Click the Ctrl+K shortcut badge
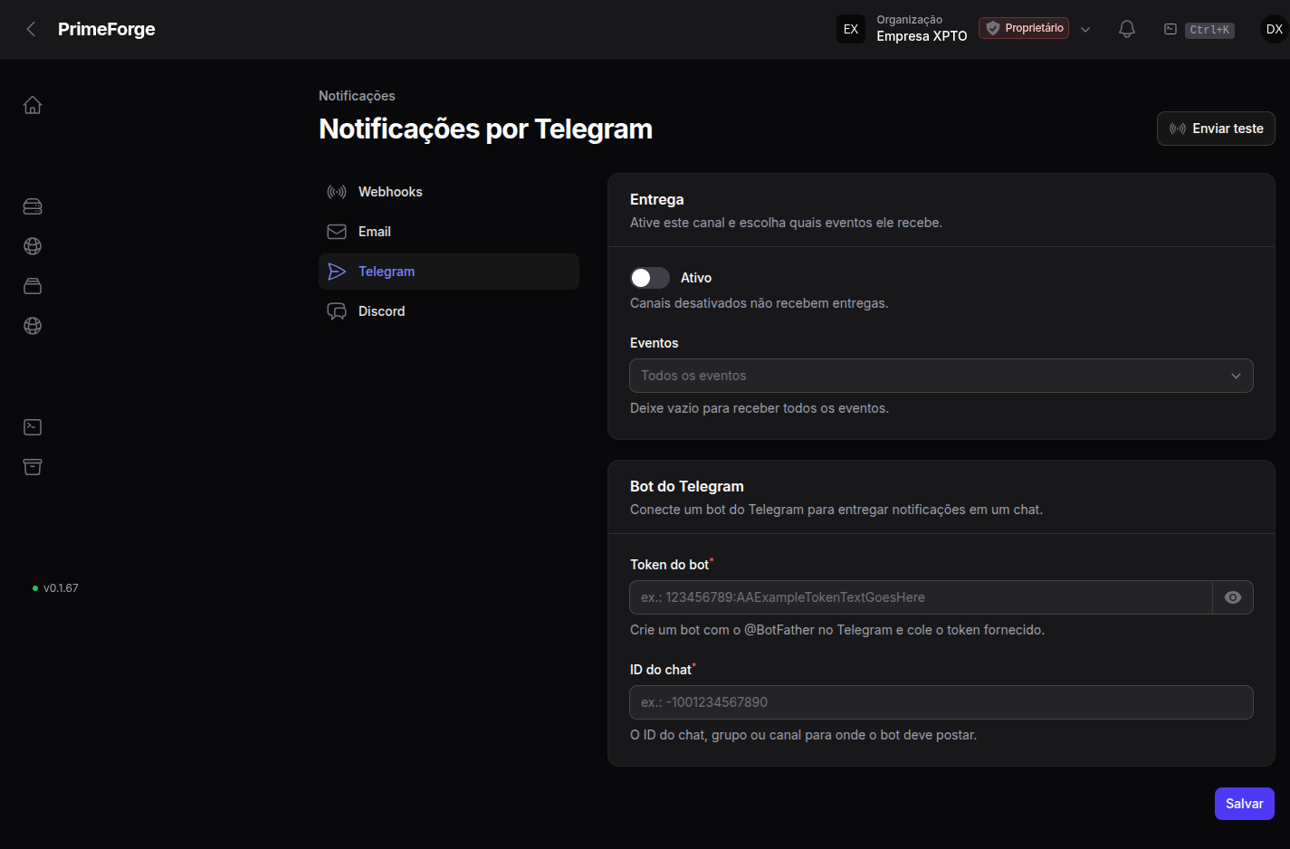Image resolution: width=1290 pixels, height=849 pixels. pos(1209,30)
